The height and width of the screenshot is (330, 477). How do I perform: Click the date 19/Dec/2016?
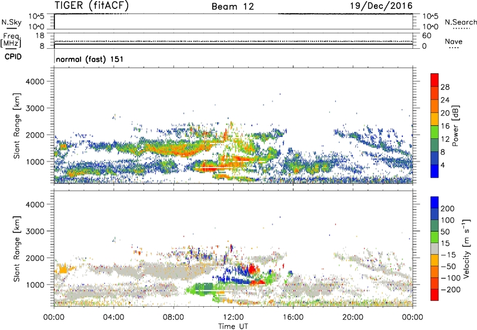point(381,5)
